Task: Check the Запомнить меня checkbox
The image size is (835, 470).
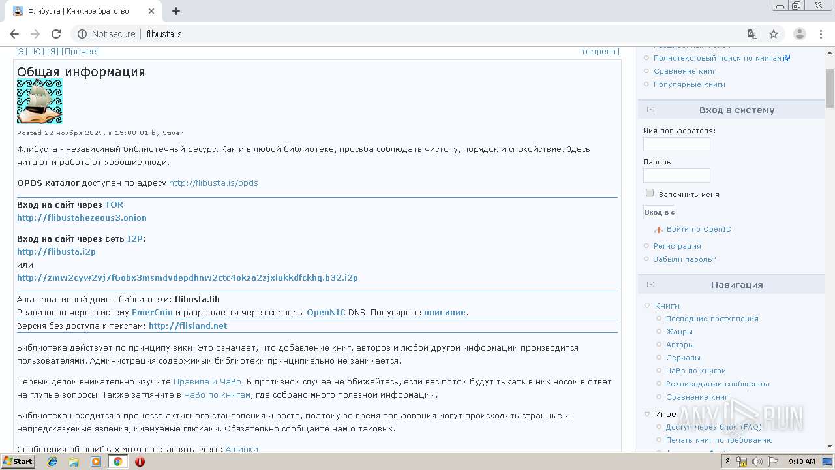Action: (x=650, y=193)
